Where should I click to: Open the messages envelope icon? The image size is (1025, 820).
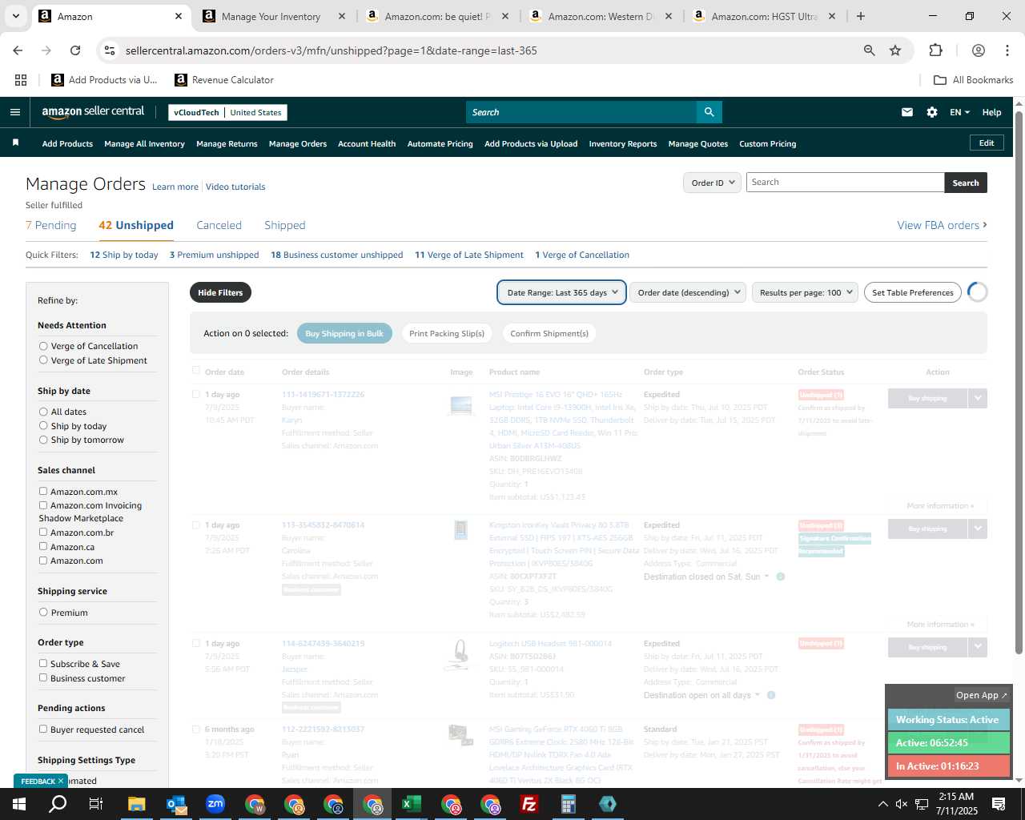[907, 112]
